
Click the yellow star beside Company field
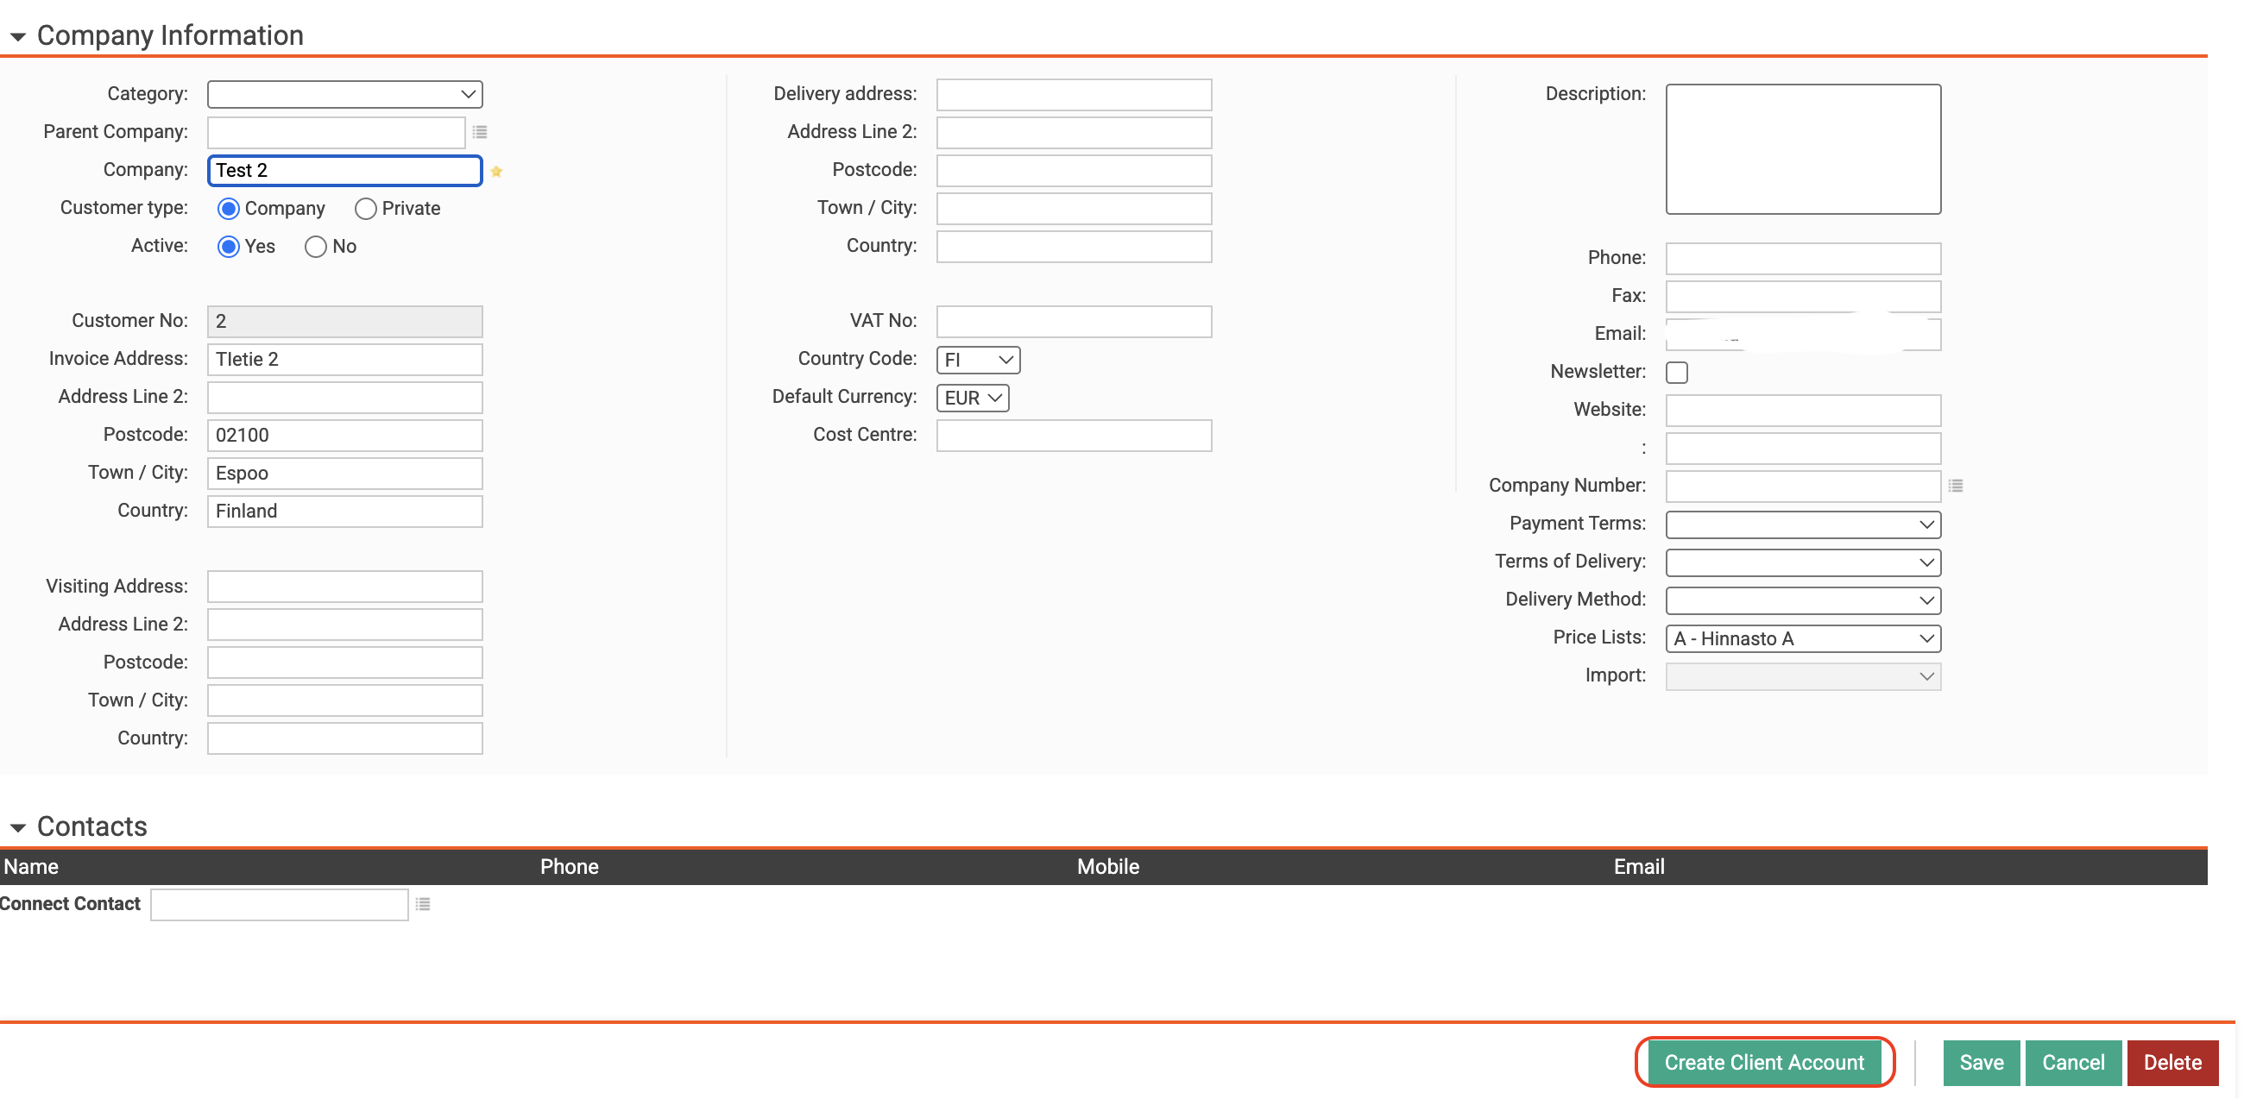(495, 171)
